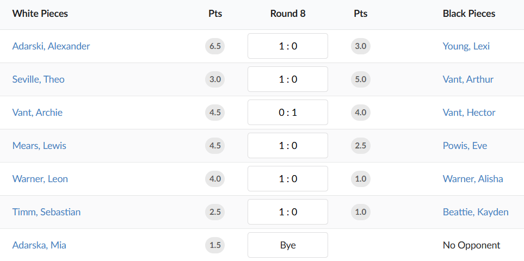Screen dimensions: 524x261
Task: Click the Seville, Theo player name
Action: 38,79
